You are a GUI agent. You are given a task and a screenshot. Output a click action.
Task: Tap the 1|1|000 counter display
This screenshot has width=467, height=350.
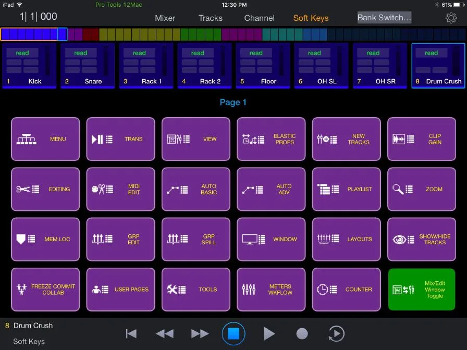coord(39,17)
